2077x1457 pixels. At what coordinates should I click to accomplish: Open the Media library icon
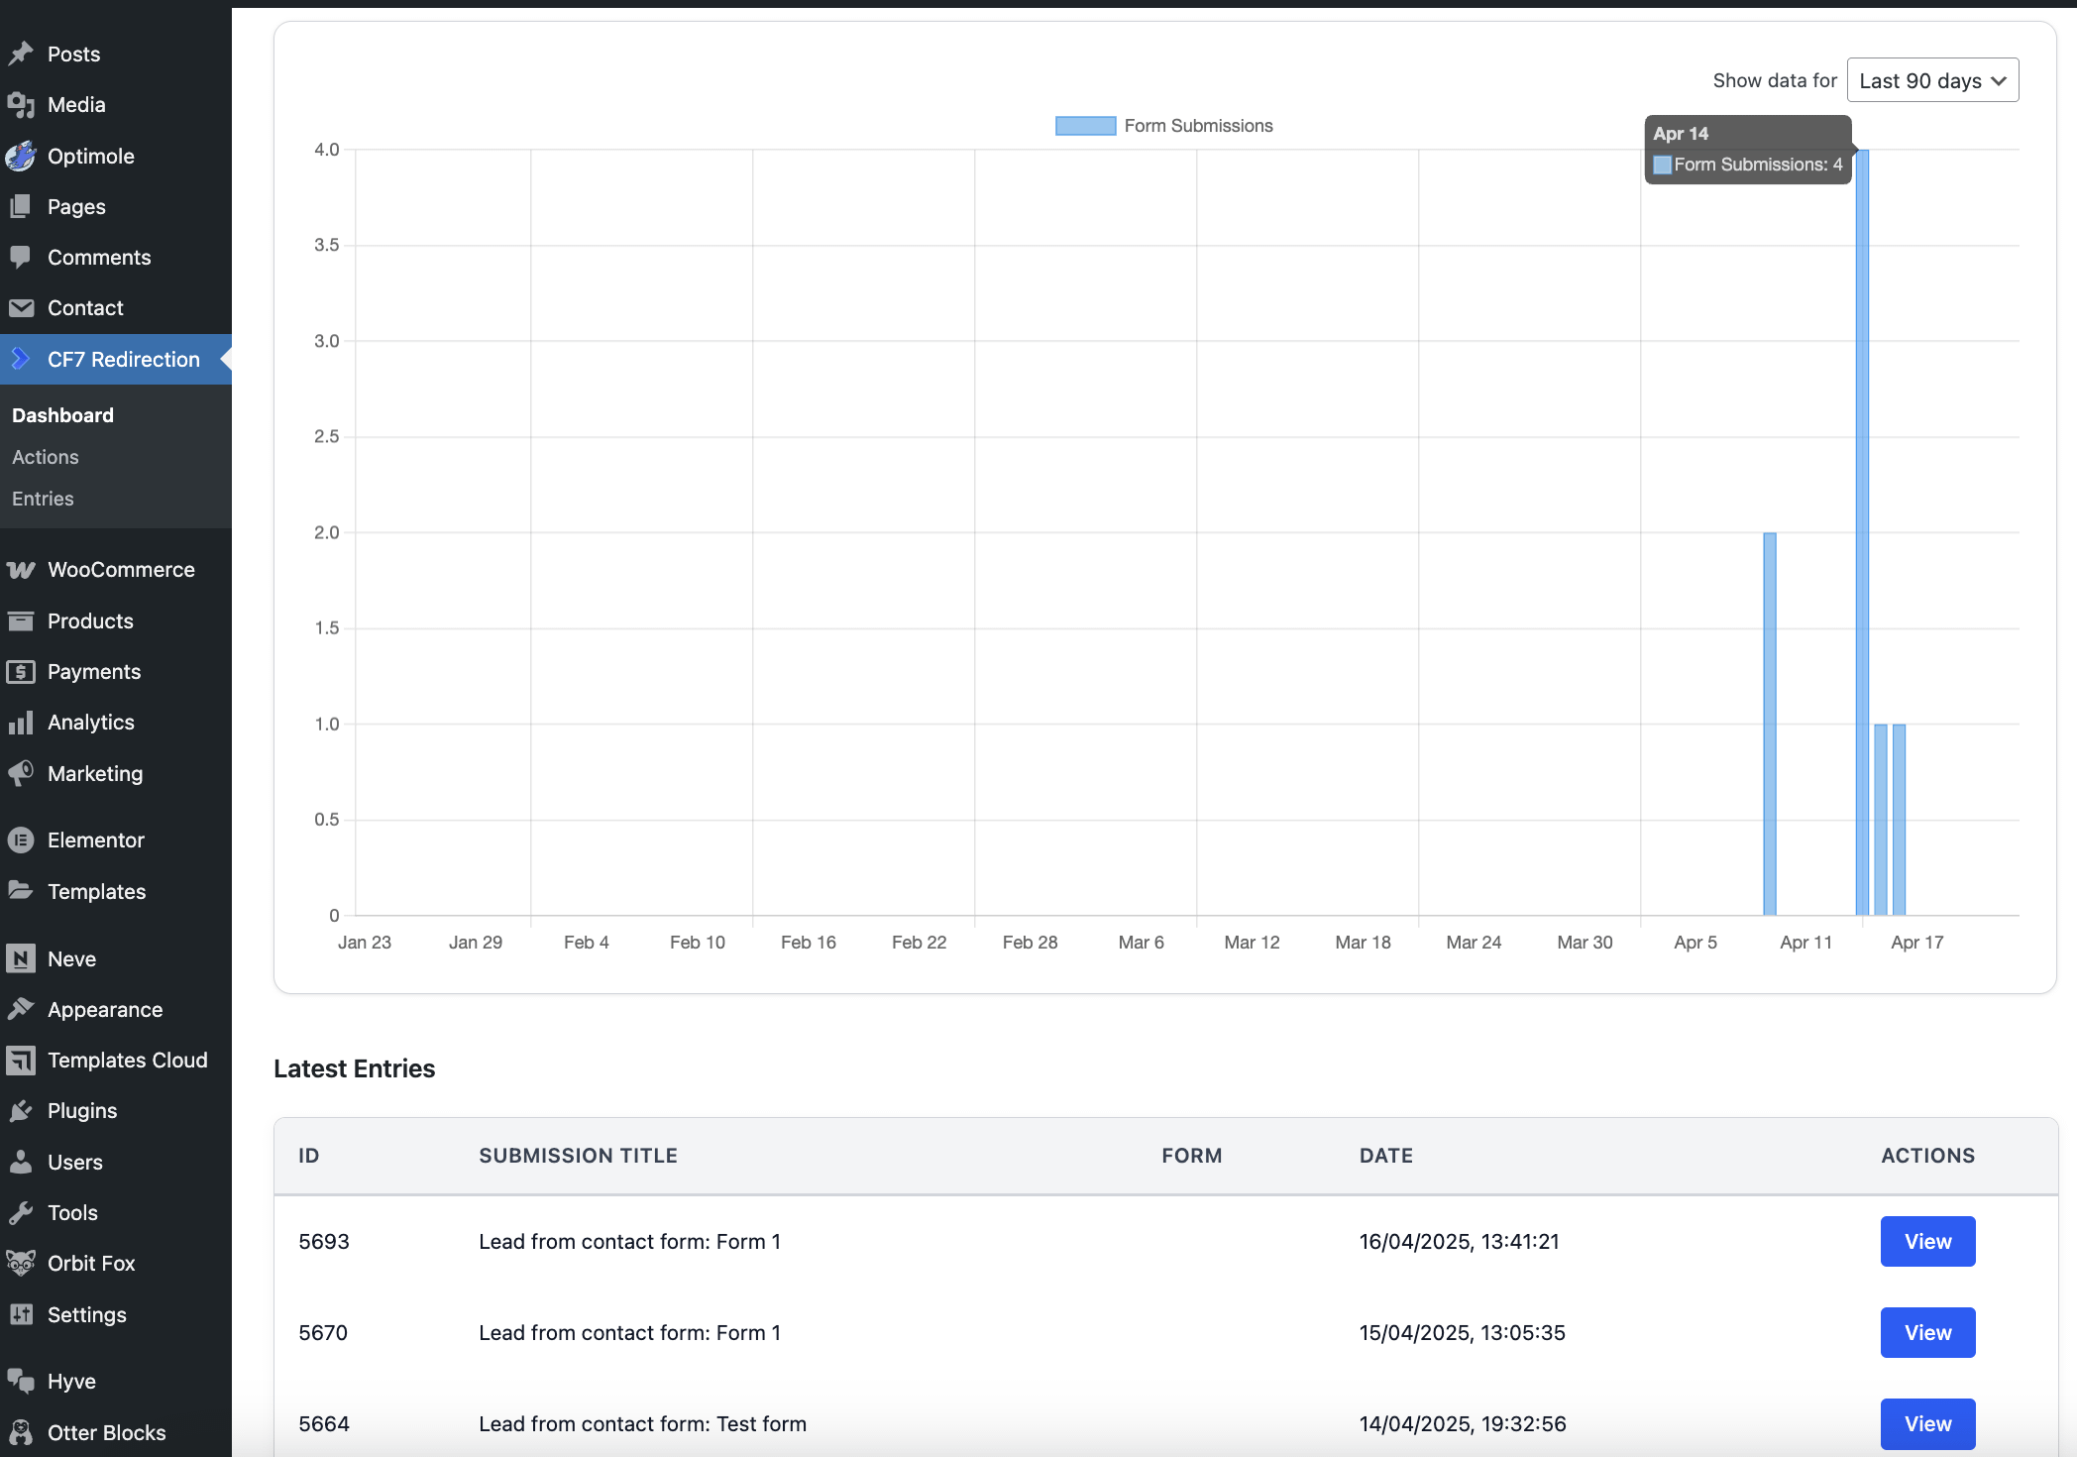(21, 104)
